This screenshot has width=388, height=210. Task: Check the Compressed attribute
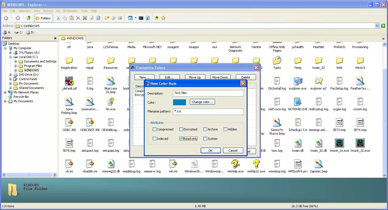[155, 129]
